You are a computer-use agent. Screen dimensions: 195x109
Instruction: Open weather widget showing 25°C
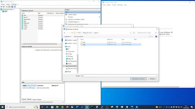(x=159, y=107)
